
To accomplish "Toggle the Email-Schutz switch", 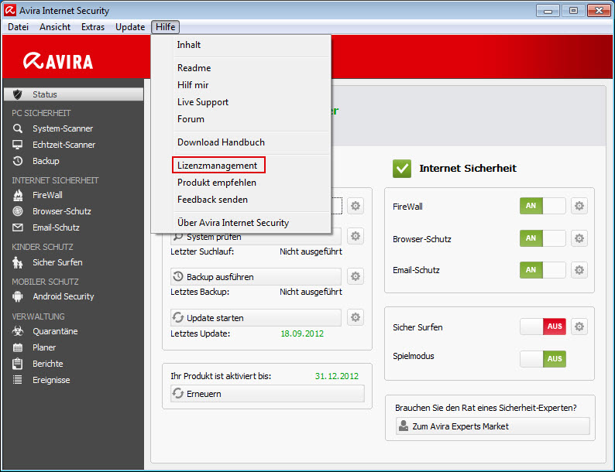I will pos(543,270).
